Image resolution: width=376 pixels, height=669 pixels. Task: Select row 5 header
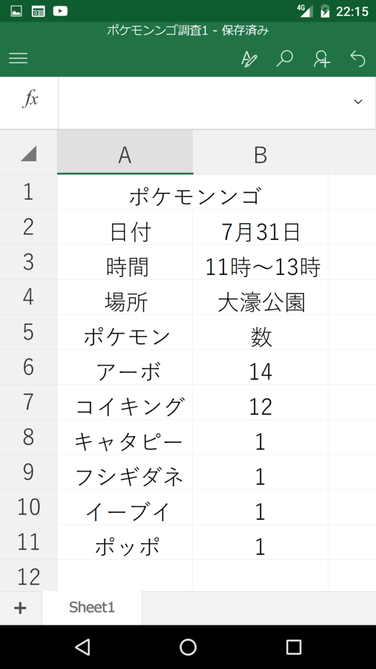pyautogui.click(x=29, y=332)
